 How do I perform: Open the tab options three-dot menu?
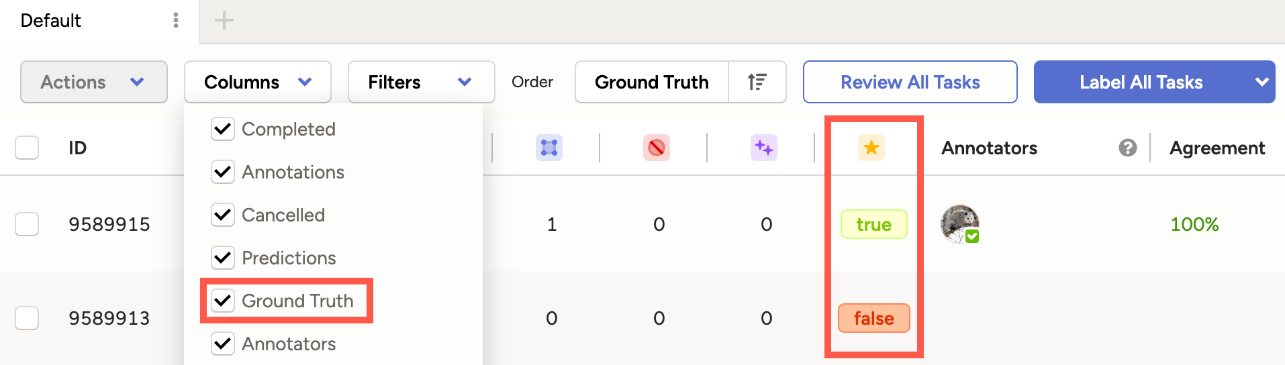[176, 20]
